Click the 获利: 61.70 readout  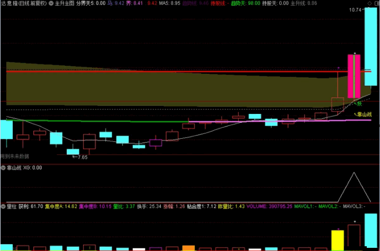pyautogui.click(x=31, y=207)
